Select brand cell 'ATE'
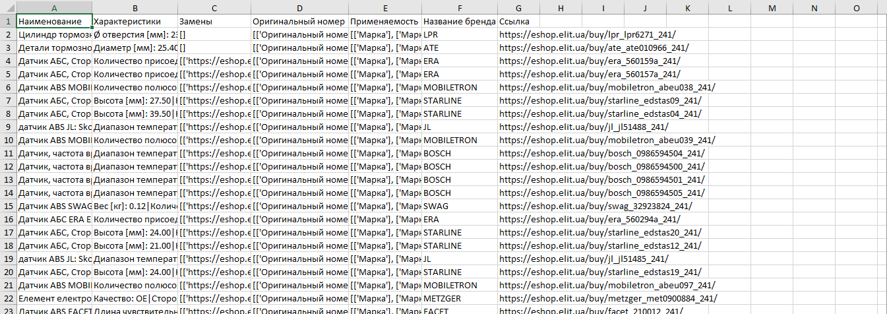This screenshot has width=887, height=314. point(459,47)
